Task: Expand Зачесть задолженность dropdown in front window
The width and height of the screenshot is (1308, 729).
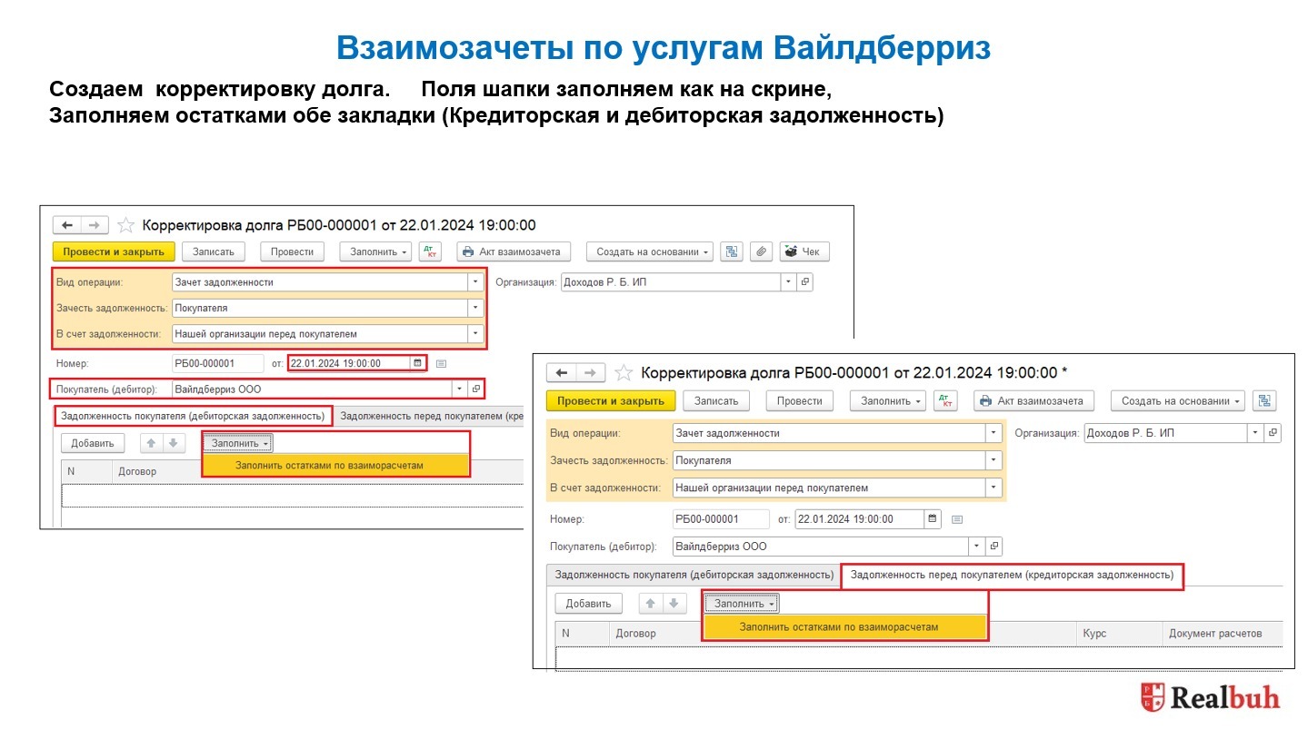Action: coord(994,460)
